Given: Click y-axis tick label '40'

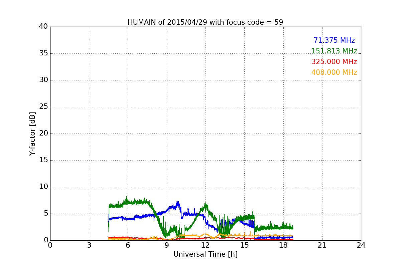Looking at the screenshot, I should pos(43,27).
